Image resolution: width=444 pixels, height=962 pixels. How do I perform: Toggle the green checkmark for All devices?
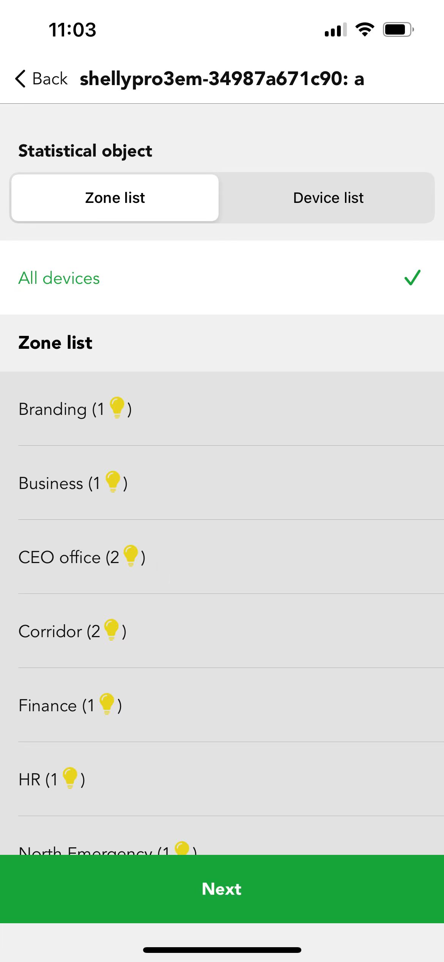pyautogui.click(x=413, y=277)
